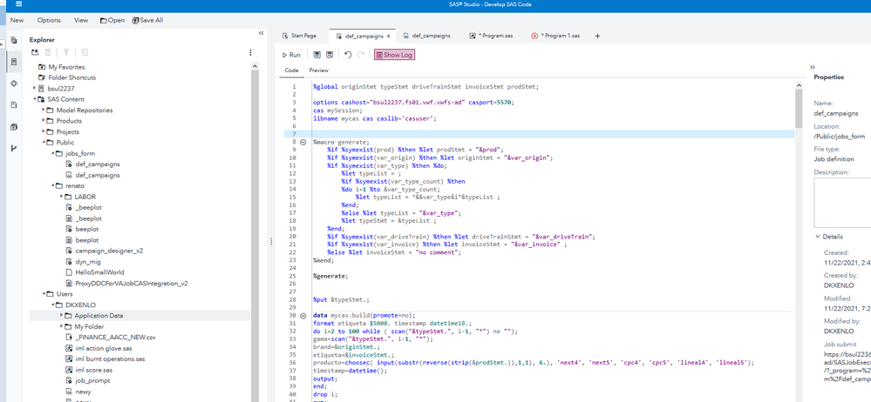Image resolution: width=871 pixels, height=402 pixels.
Task: Click inside the Description text box
Action: click(841, 202)
